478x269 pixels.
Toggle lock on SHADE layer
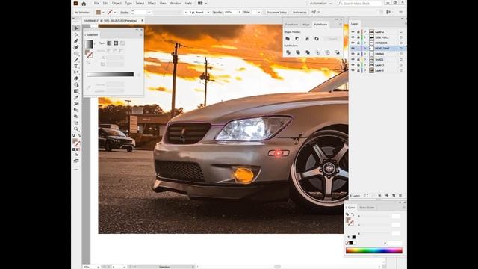pos(358,60)
